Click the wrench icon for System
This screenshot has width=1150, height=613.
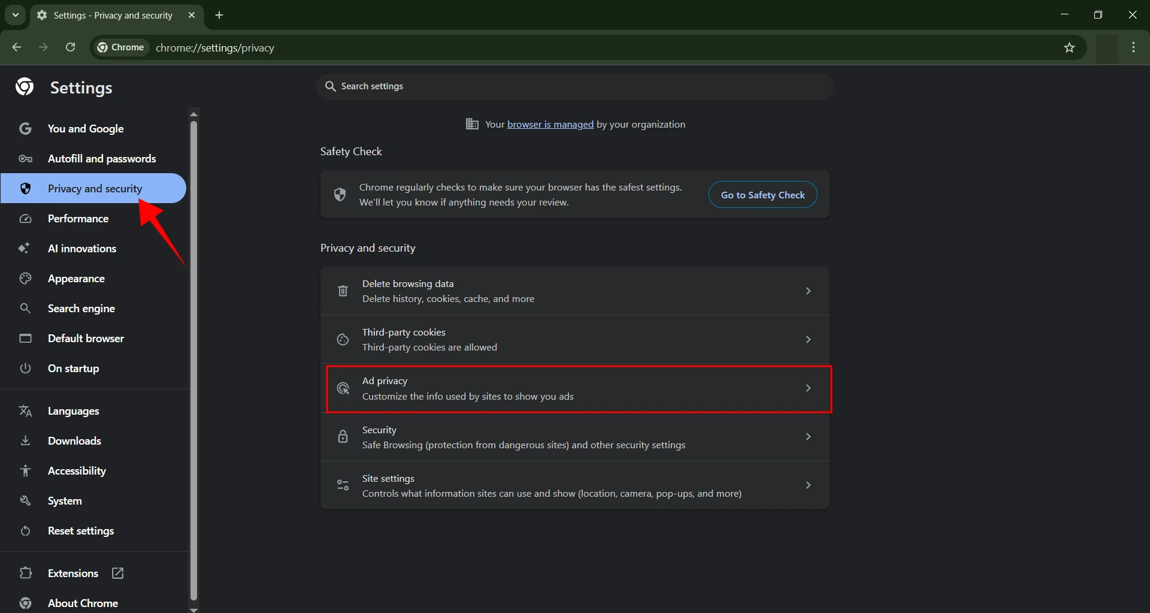tap(25, 501)
